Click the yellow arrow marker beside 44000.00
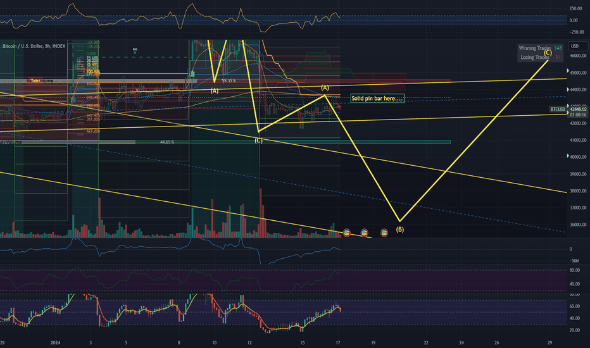Image resolution: width=590 pixels, height=348 pixels. point(568,90)
